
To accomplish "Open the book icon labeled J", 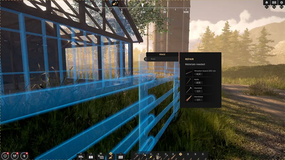I will click(x=91, y=156).
